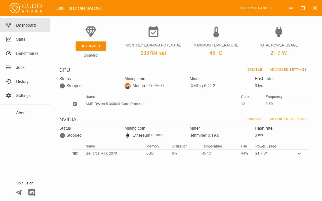Screen dimensions: 322x201
Task: Disable CPU mining
Action: (x=255, y=69)
